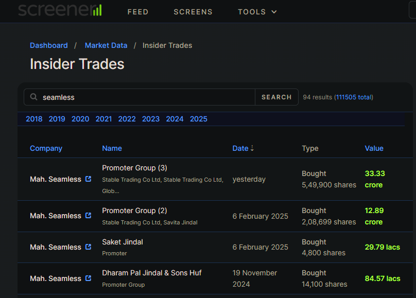This screenshot has width=416, height=298.
Task: Open the Tools menu label
Action: point(252,12)
